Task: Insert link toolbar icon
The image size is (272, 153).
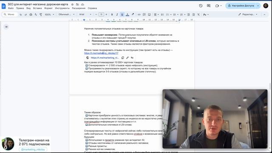Action: pos(139,14)
